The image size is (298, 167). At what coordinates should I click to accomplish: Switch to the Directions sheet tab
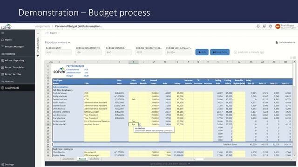pos(94,159)
